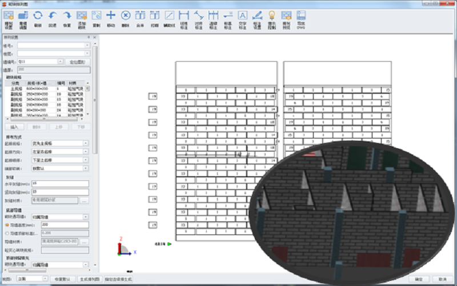Click the 取消 cancel button
The image size is (457, 286).
coord(442,279)
